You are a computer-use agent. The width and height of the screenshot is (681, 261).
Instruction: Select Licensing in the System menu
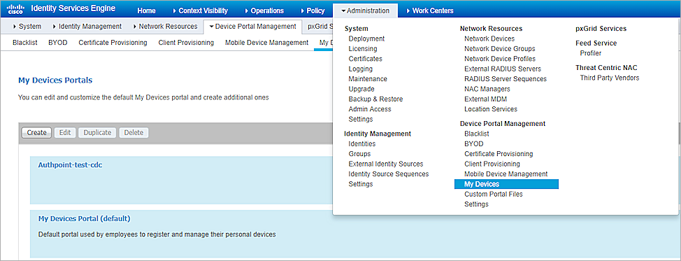coord(363,49)
